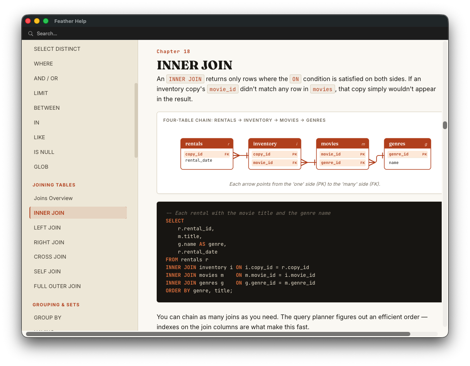Click the movie_id inline code in paragraph

[x=223, y=89]
